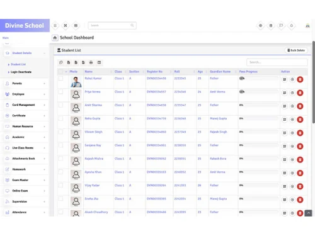
Task: Expand the Certificate sidebar menu
Action: coord(25,116)
